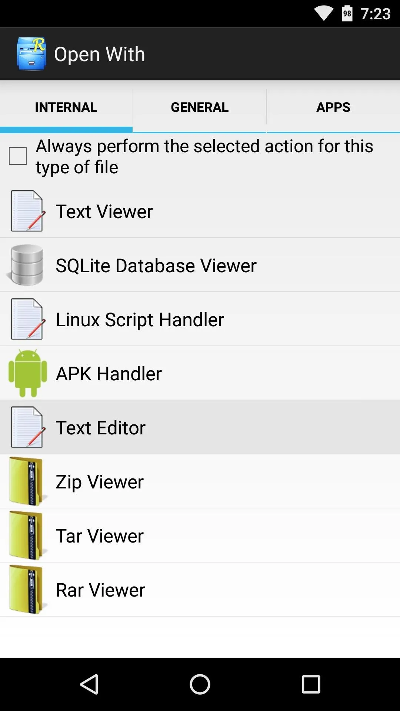Select the INTERNAL tab
Screen dimensions: 400x711
pos(66,107)
